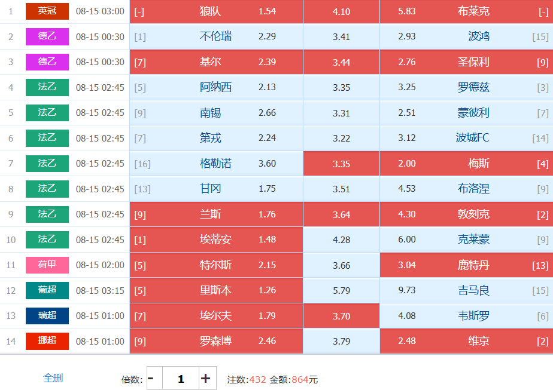Select draw odds 3.66 in 特尔斯 match
553x390 pixels.
pyautogui.click(x=341, y=265)
